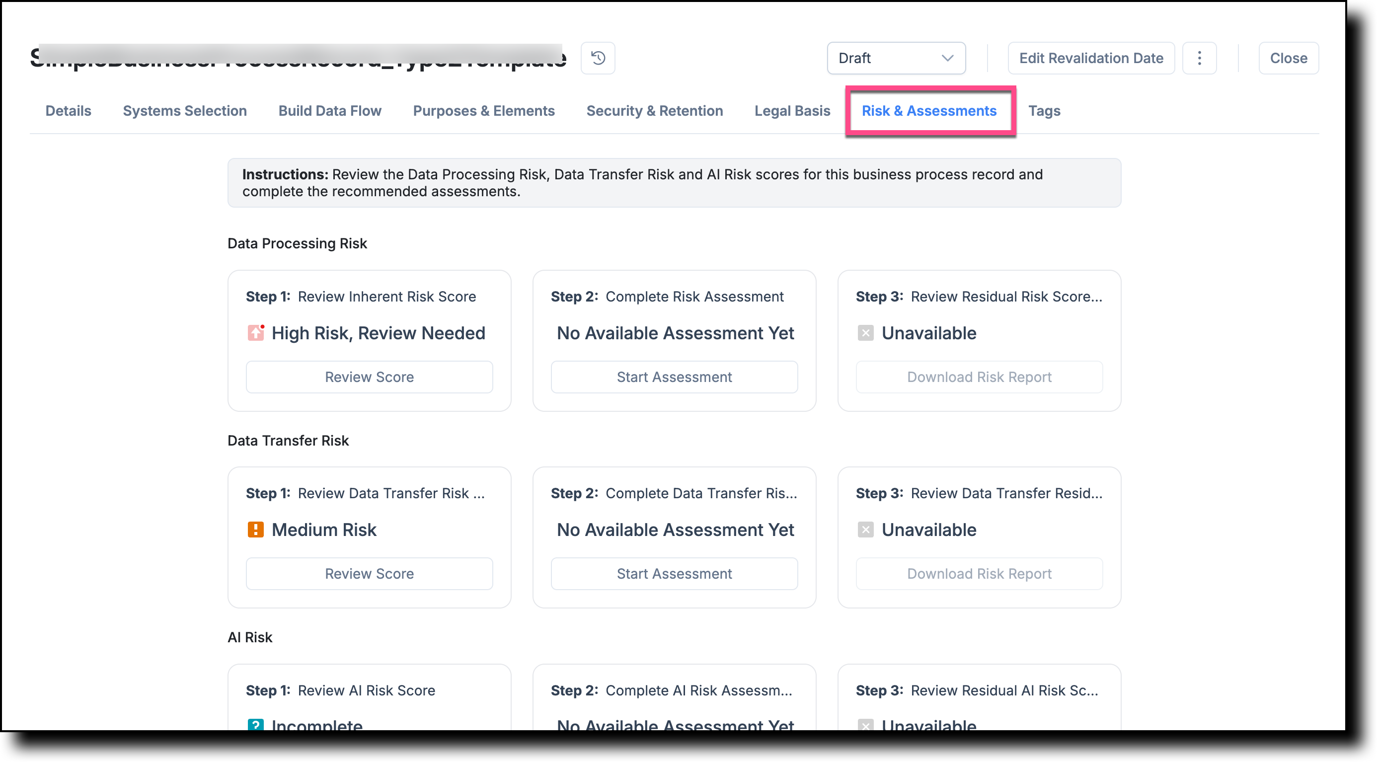Click the 'Medium Risk' status text
This screenshot has height=762, width=1377.
coord(324,530)
